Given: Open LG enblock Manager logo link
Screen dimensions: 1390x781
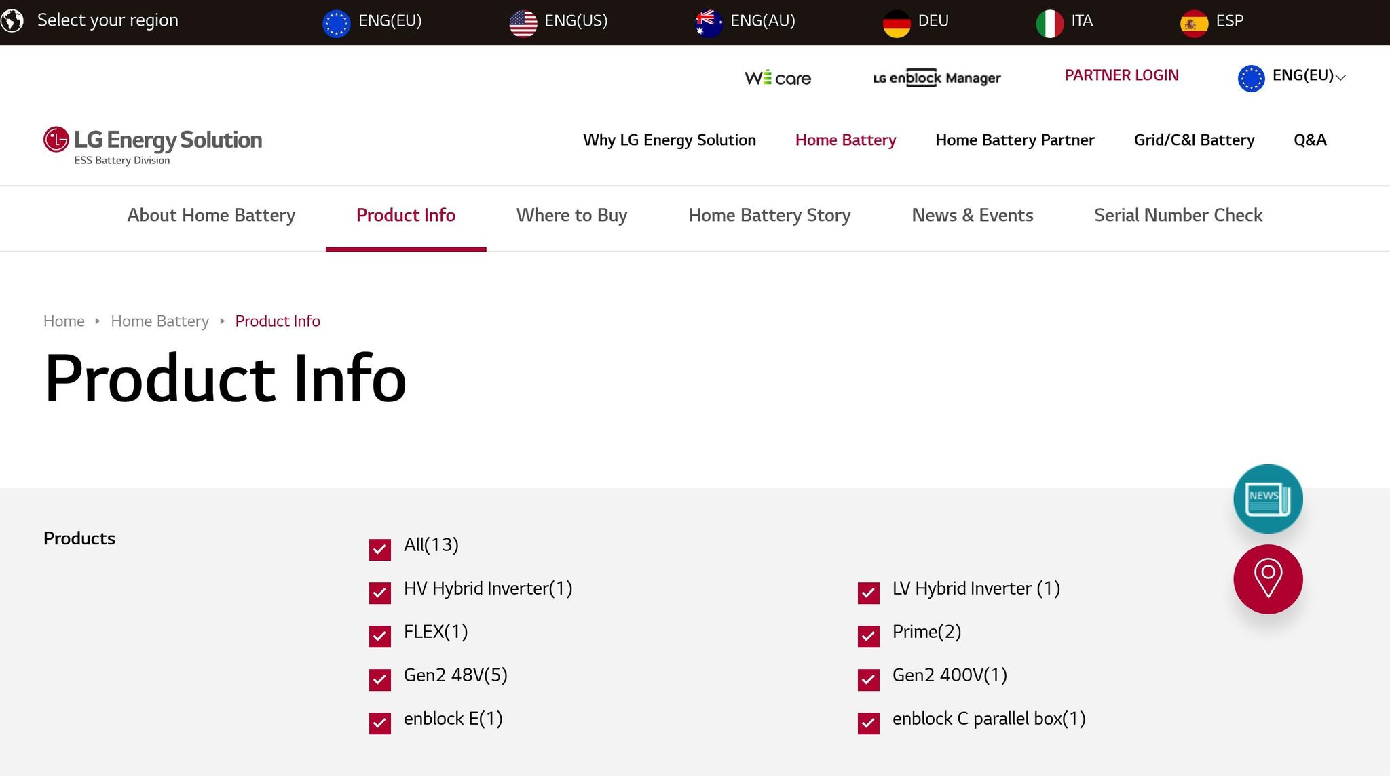Looking at the screenshot, I should tap(937, 78).
